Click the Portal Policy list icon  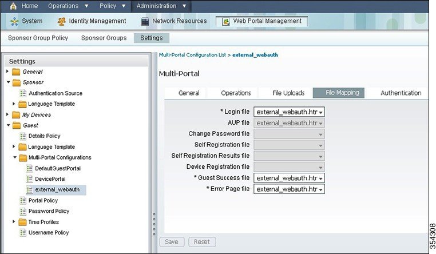click(23, 201)
